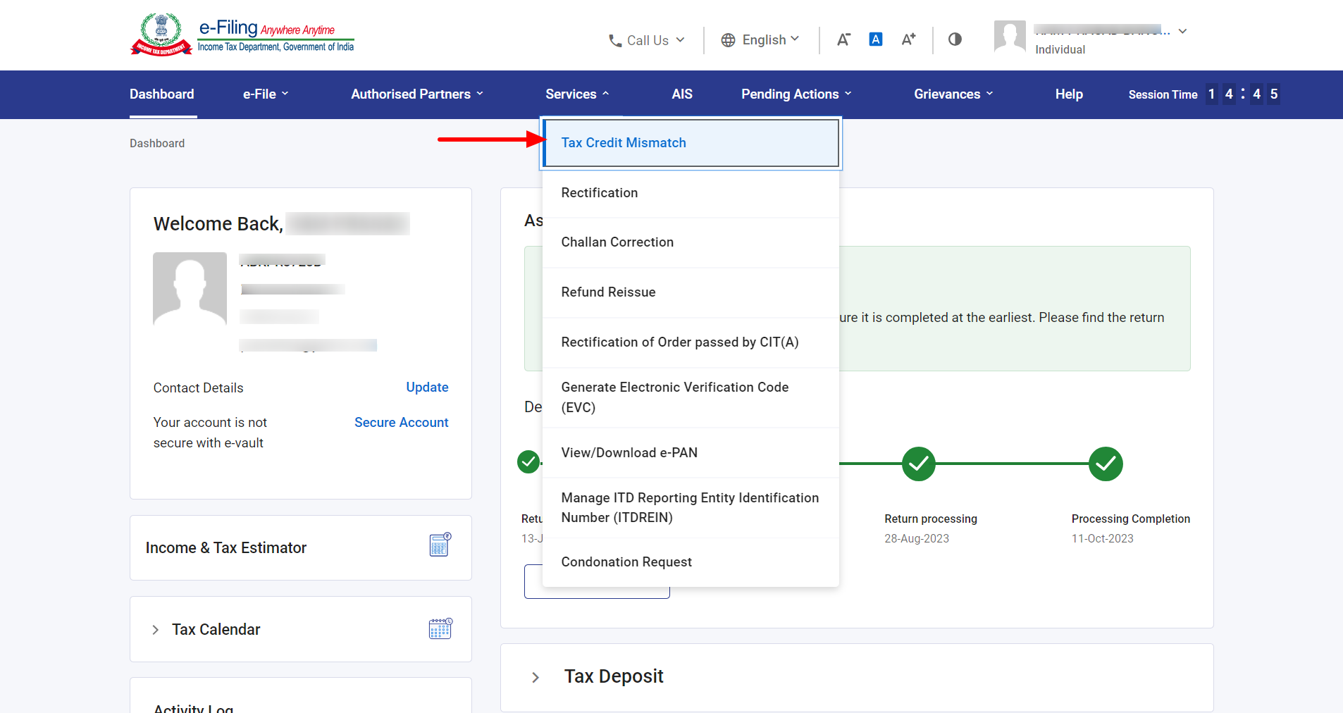Open the English language dropdown
1343x713 pixels.
click(760, 40)
